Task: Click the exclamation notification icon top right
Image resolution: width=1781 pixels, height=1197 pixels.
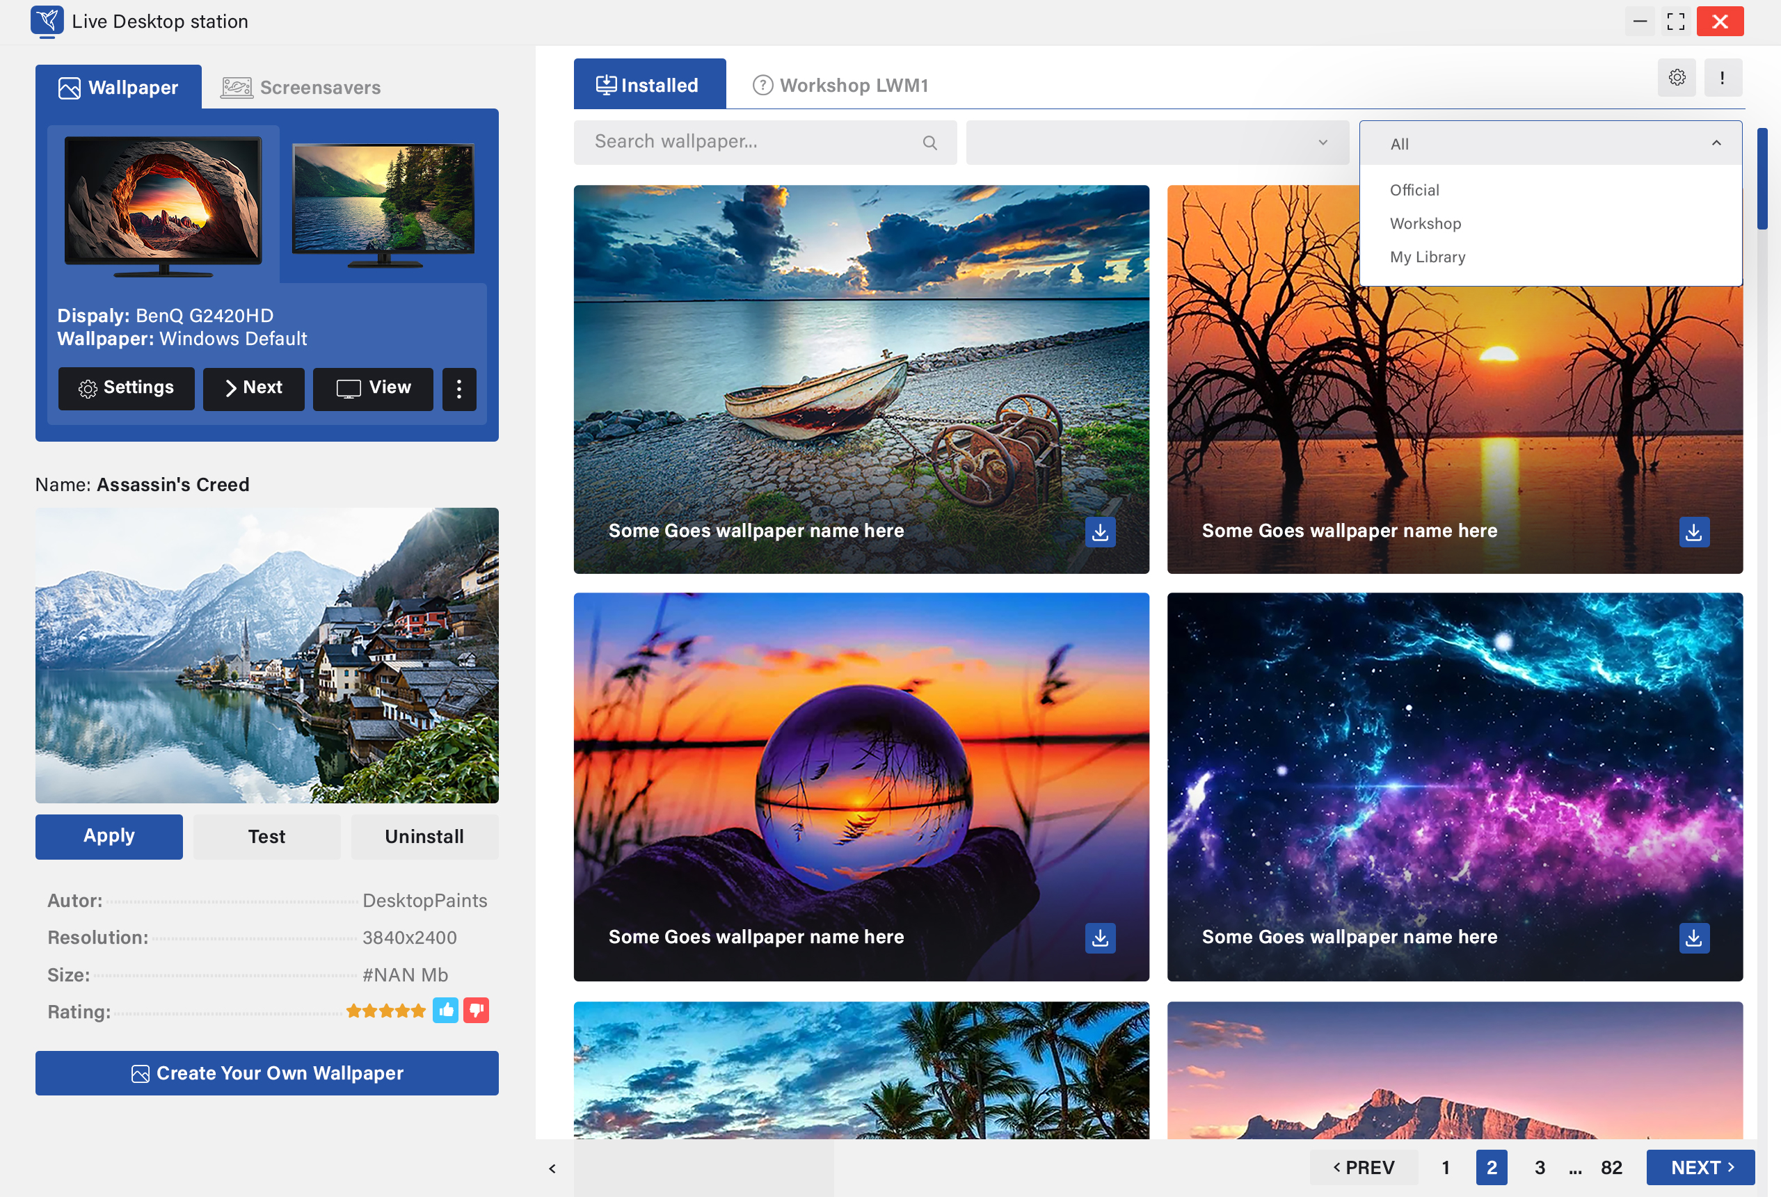Action: [1723, 78]
